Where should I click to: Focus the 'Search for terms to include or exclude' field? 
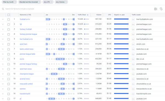[x=19, y=9]
